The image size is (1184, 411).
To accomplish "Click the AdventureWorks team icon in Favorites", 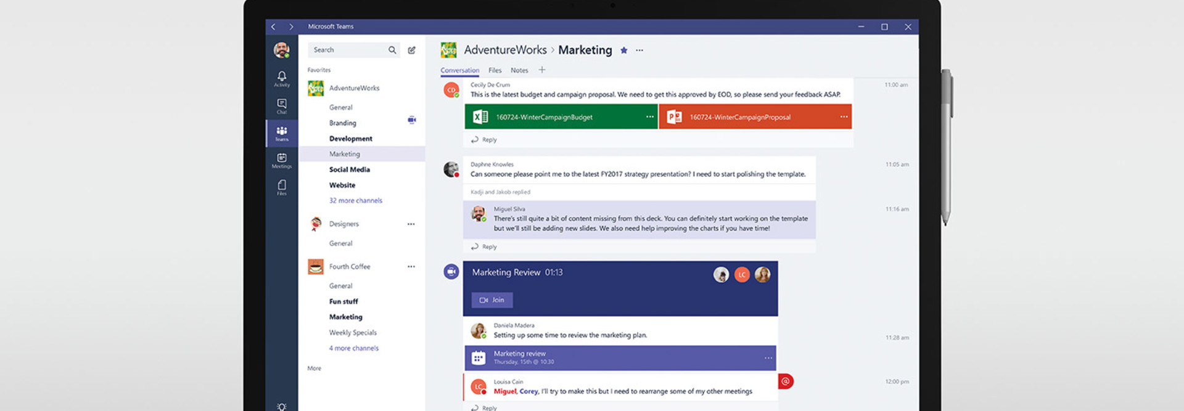I will pyautogui.click(x=316, y=88).
